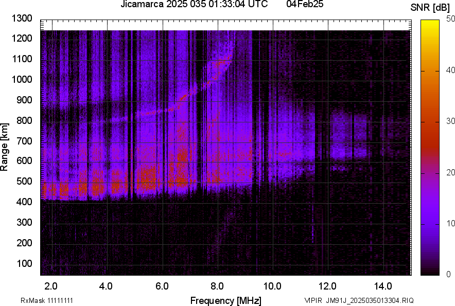Click the Range [km] axis label
The width and height of the screenshot is (455, 306).
tap(5, 147)
